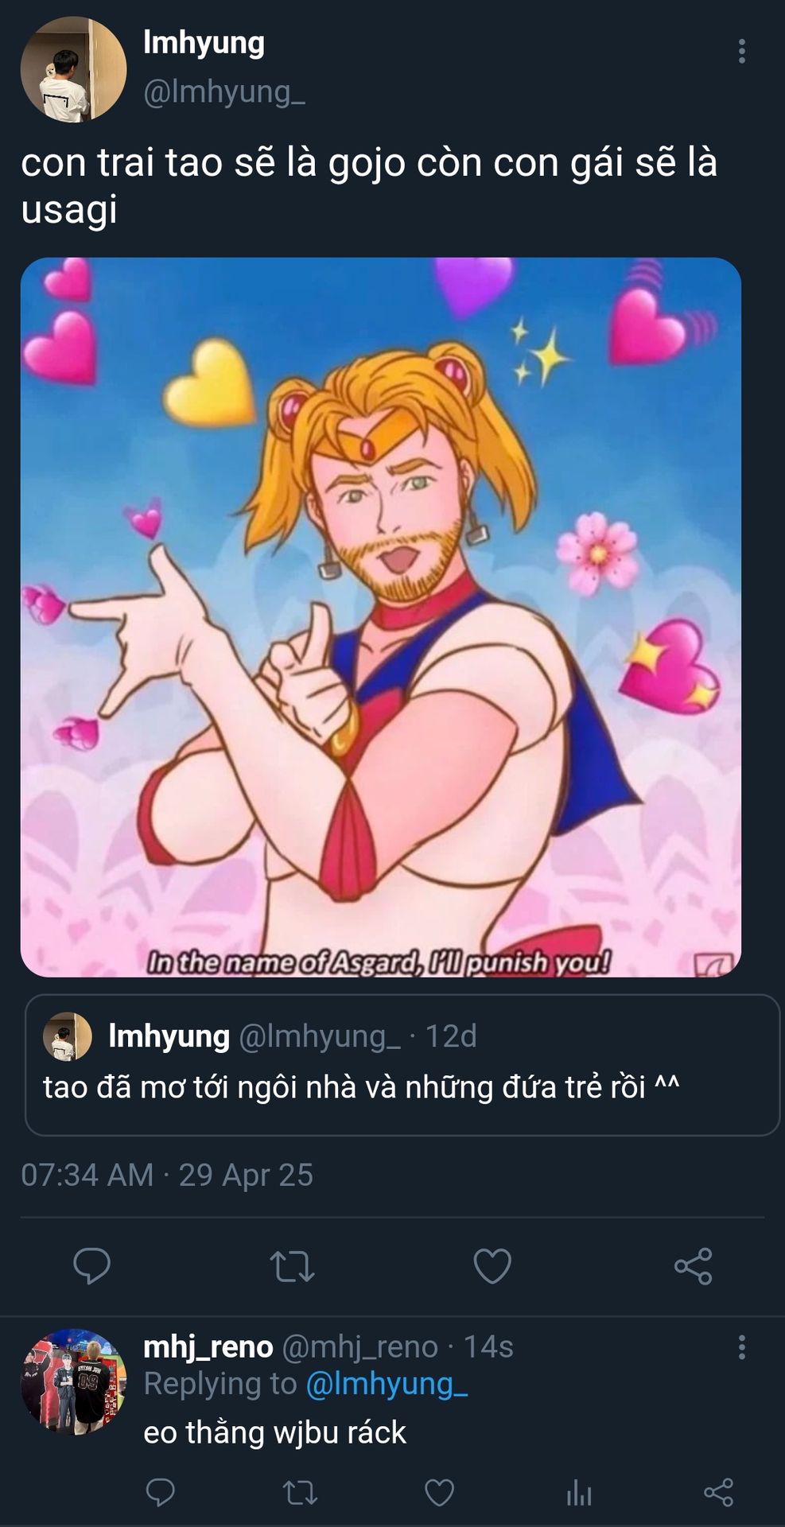The width and height of the screenshot is (785, 1527).
Task: Open the three-dot menu on main tweet
Action: (741, 51)
